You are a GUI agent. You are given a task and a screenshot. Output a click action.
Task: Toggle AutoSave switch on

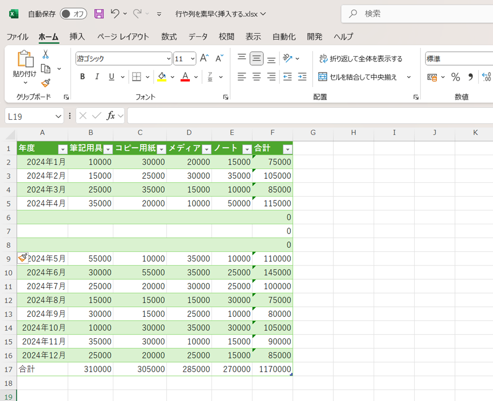click(x=73, y=14)
